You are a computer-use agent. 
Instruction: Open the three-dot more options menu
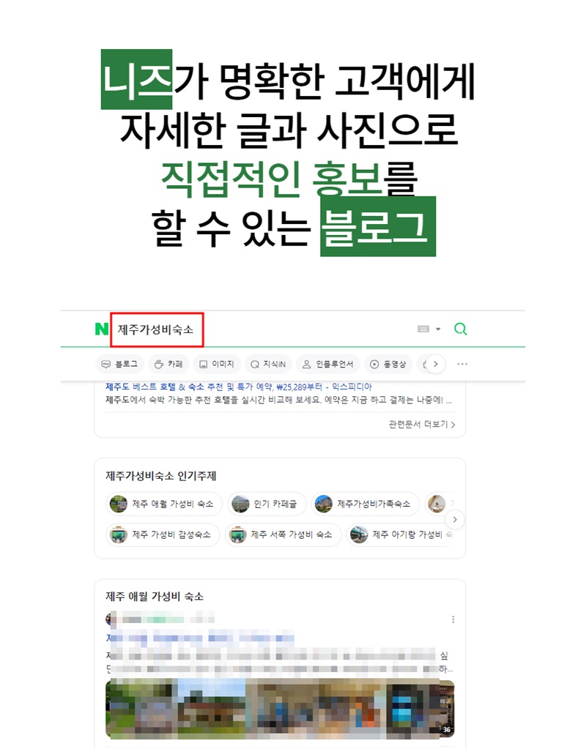tap(462, 364)
